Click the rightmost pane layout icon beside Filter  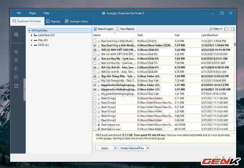tap(233, 29)
